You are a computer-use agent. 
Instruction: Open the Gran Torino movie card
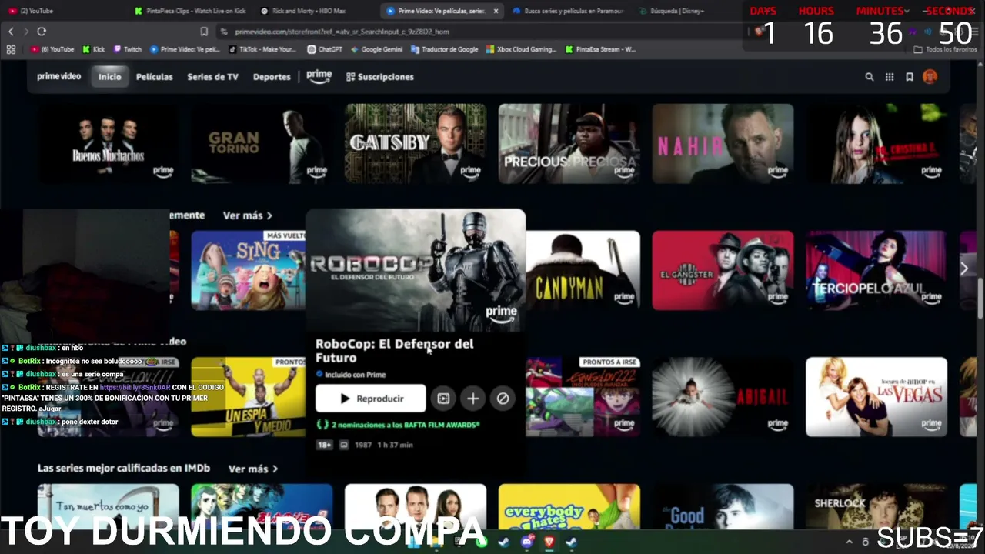pyautogui.click(x=262, y=144)
